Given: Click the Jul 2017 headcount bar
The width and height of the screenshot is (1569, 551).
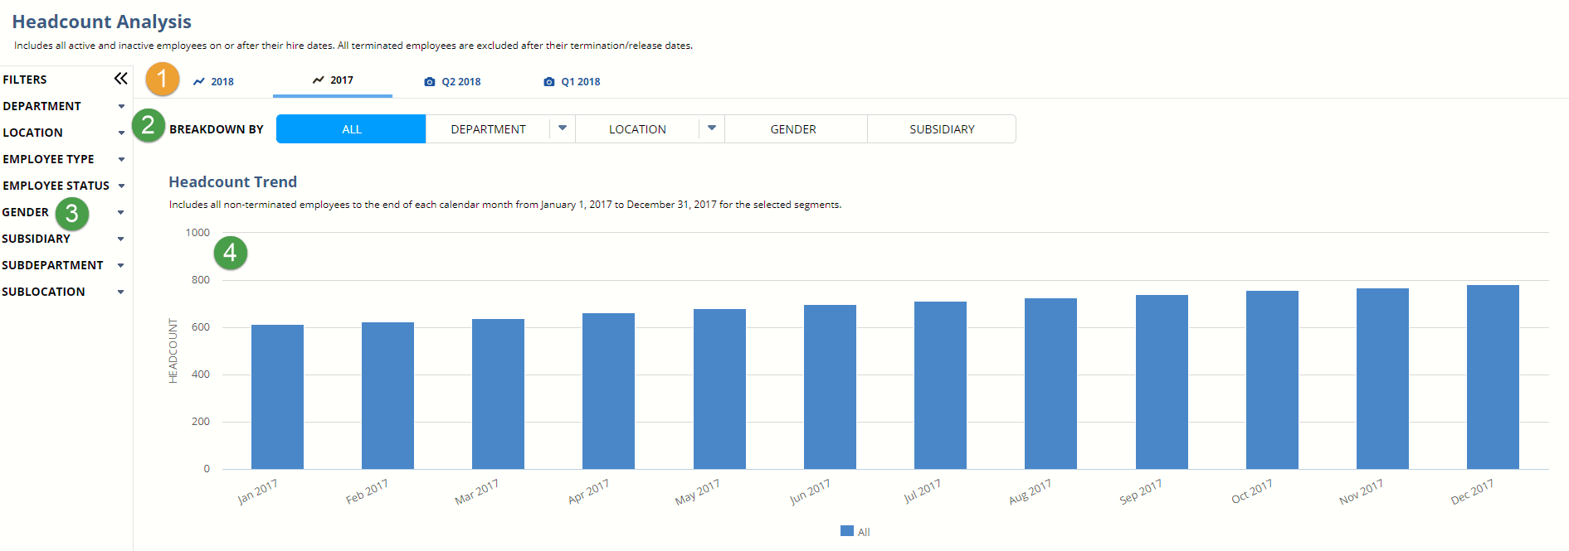Looking at the screenshot, I should point(940,385).
